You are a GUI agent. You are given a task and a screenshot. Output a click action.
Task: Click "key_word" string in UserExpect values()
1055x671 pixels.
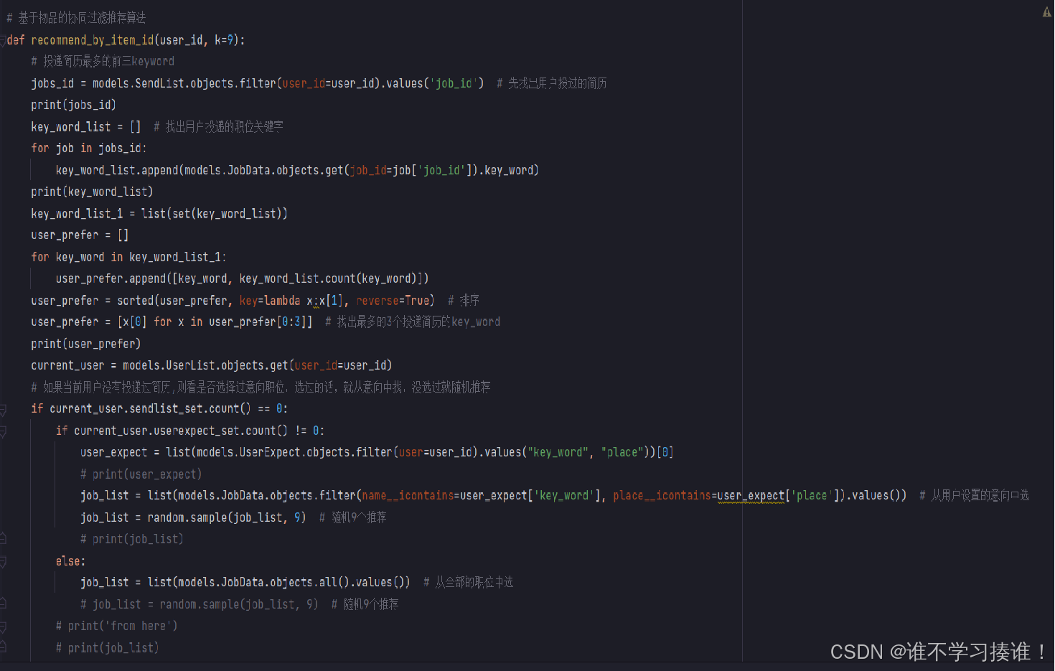(558, 452)
